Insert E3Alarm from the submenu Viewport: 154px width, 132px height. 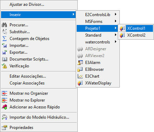click(x=98, y=63)
